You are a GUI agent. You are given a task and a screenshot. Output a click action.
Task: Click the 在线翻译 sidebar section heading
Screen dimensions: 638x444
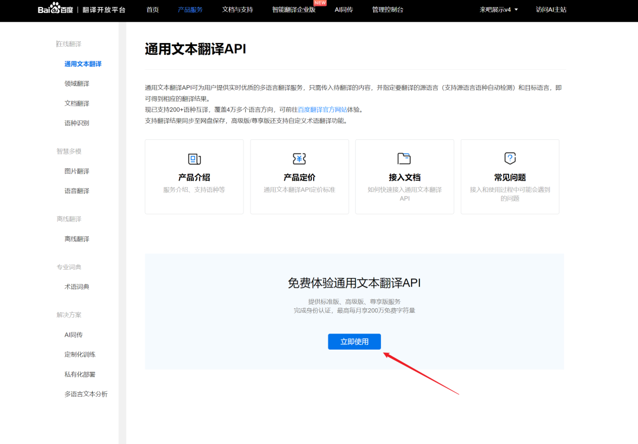69,44
